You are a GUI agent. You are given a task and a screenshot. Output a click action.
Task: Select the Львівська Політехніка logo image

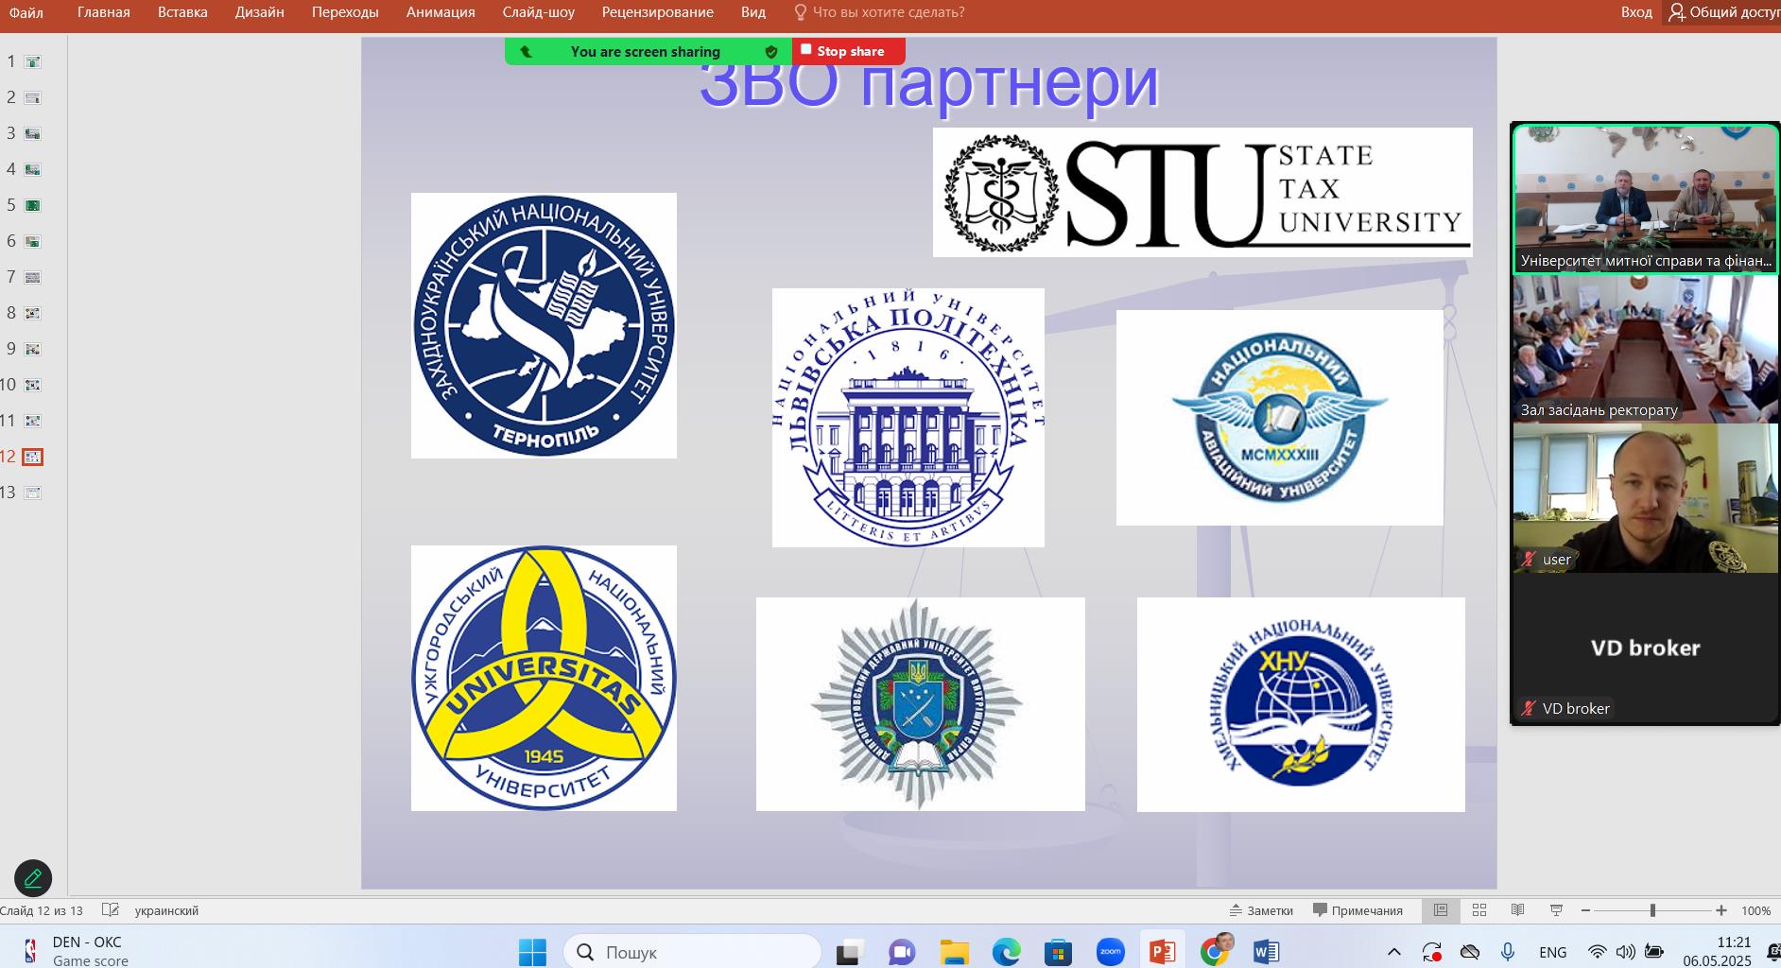click(908, 418)
